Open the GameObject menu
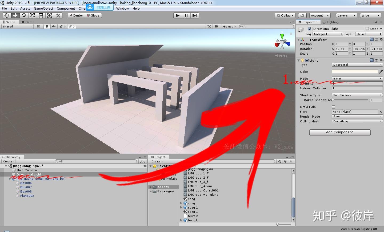The height and width of the screenshot is (232, 384). (x=43, y=9)
